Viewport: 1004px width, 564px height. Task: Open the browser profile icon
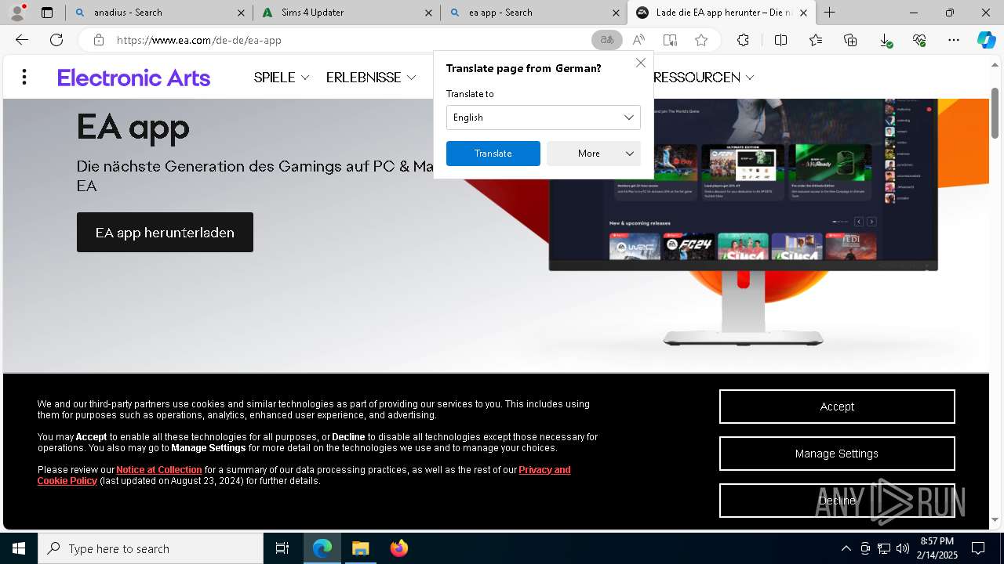(x=17, y=13)
